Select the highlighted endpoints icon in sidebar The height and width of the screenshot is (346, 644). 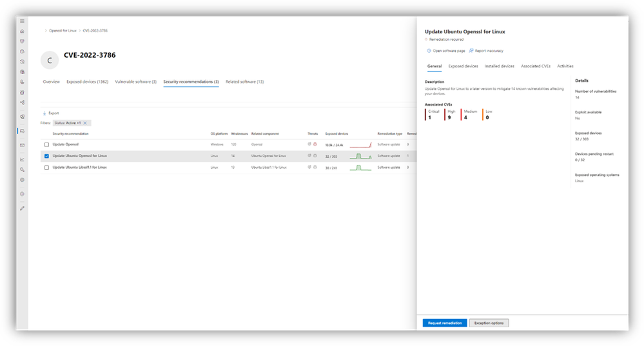pyautogui.click(x=22, y=131)
